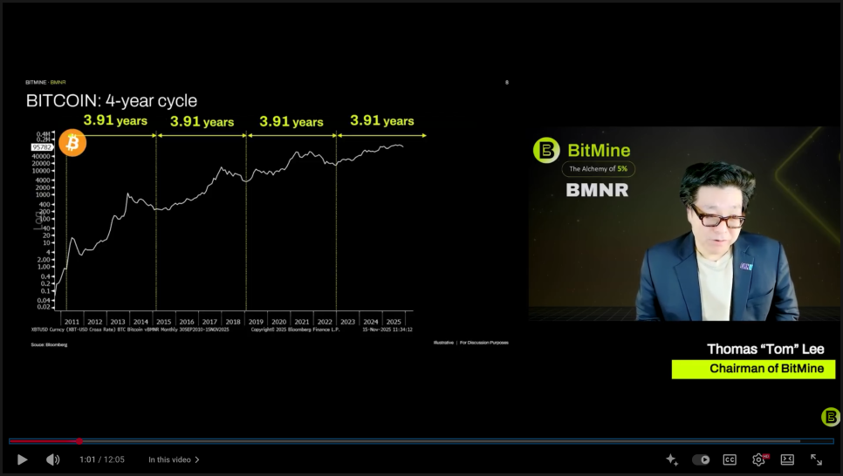Toggle the autoplay switch
Screen dimensions: 843x476
(x=701, y=459)
